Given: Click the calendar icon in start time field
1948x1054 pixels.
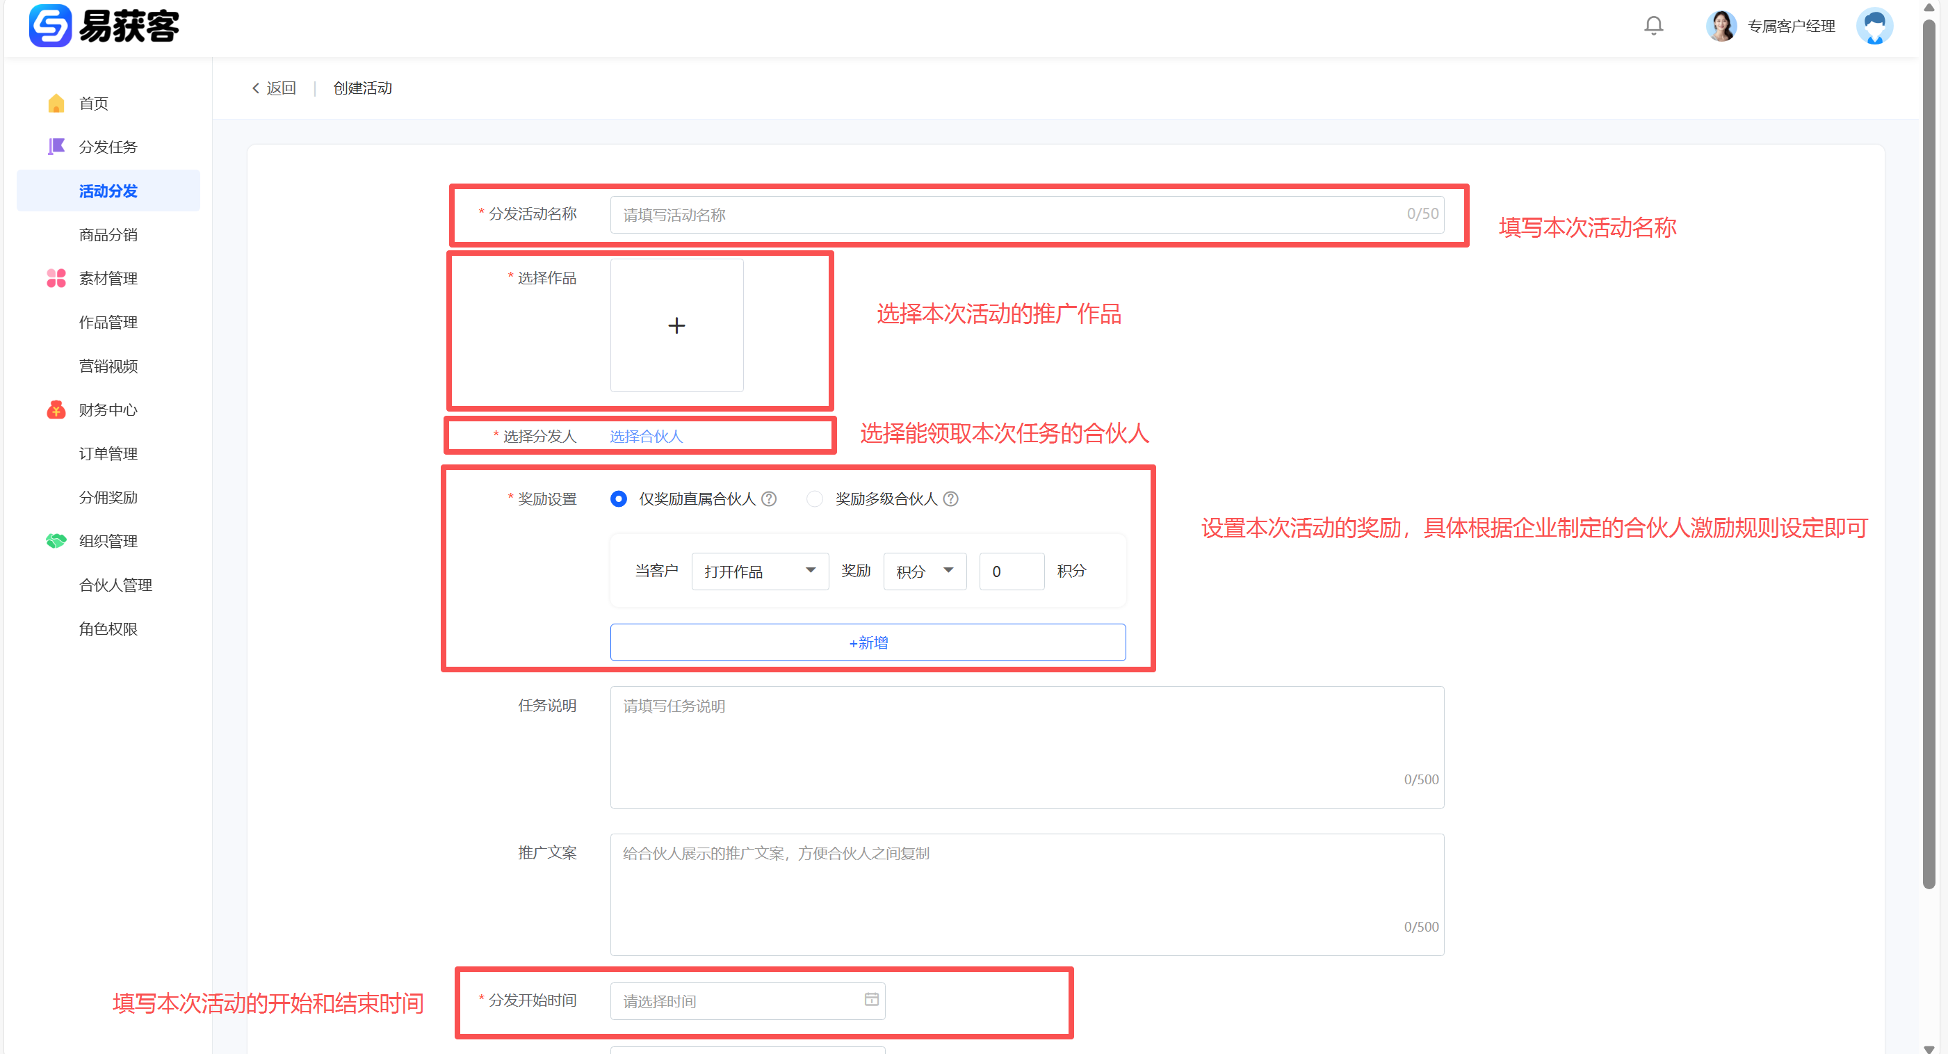Looking at the screenshot, I should (x=871, y=1000).
